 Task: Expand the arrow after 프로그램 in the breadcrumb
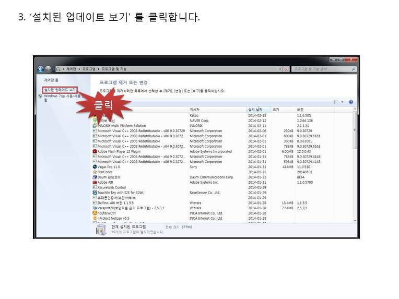99,69
